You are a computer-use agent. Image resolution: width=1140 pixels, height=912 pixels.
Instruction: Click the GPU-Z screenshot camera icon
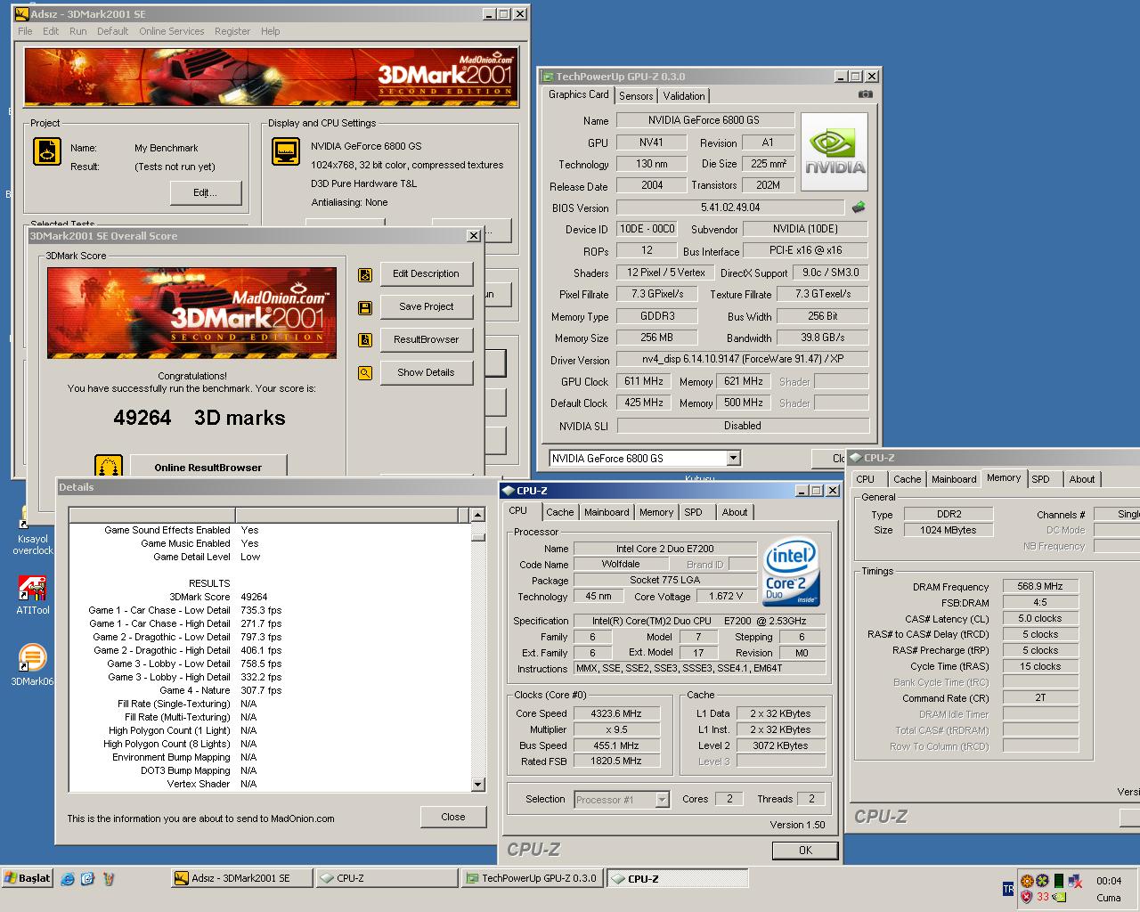pos(865,94)
